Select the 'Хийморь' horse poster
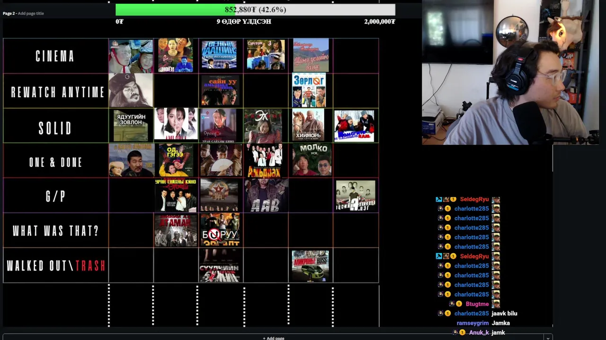The width and height of the screenshot is (606, 340). coord(308,125)
